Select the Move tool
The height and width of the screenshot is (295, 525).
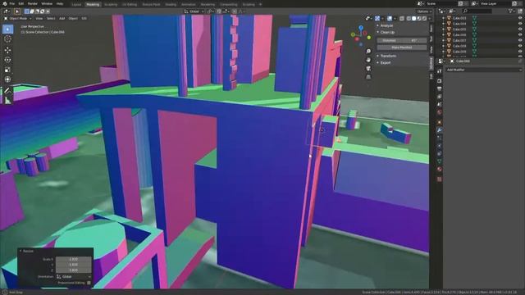coord(7,51)
